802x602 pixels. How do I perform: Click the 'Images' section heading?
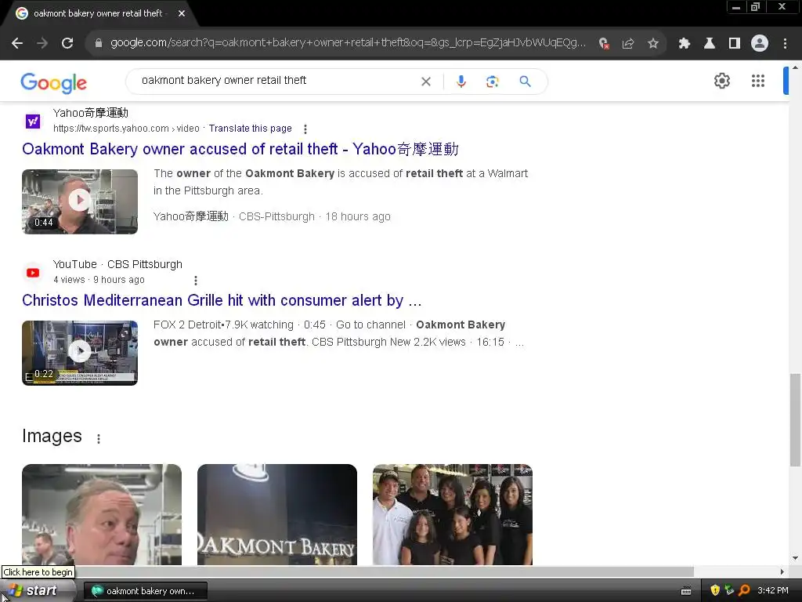[x=52, y=436]
